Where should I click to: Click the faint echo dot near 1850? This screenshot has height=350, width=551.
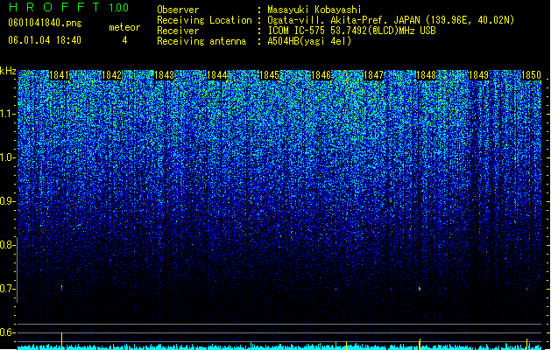pos(527,289)
